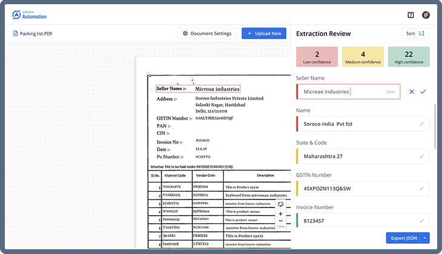Click Vendor Code column header

(x=206, y=175)
